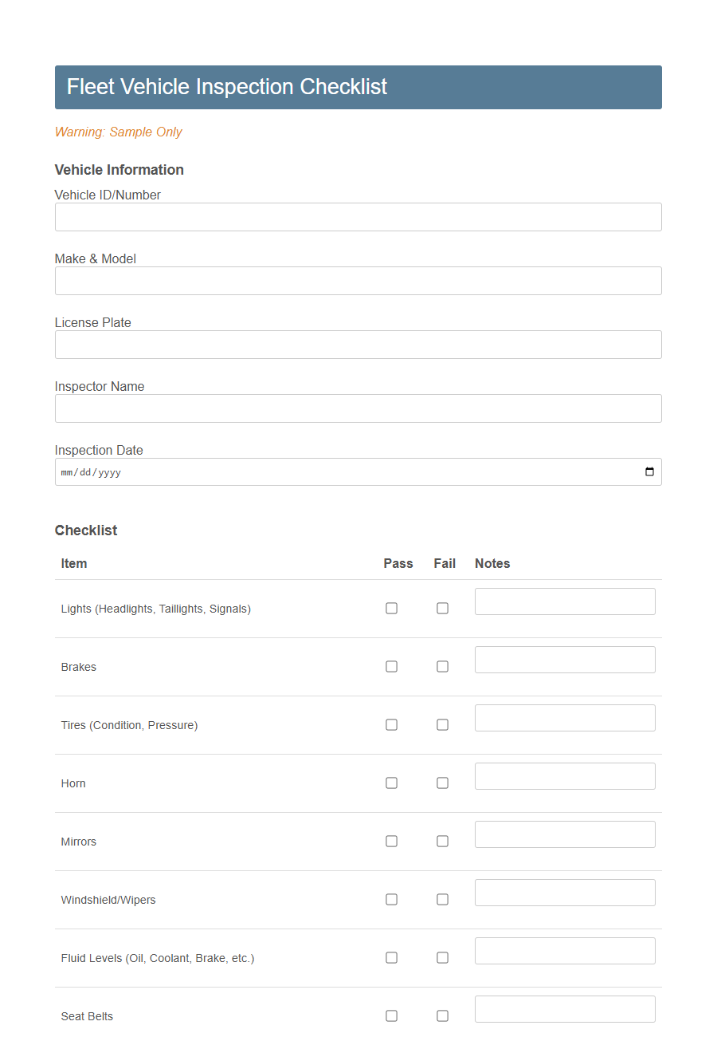Check Pass for Tires condition and pressure
The image size is (717, 1037).
tap(391, 724)
